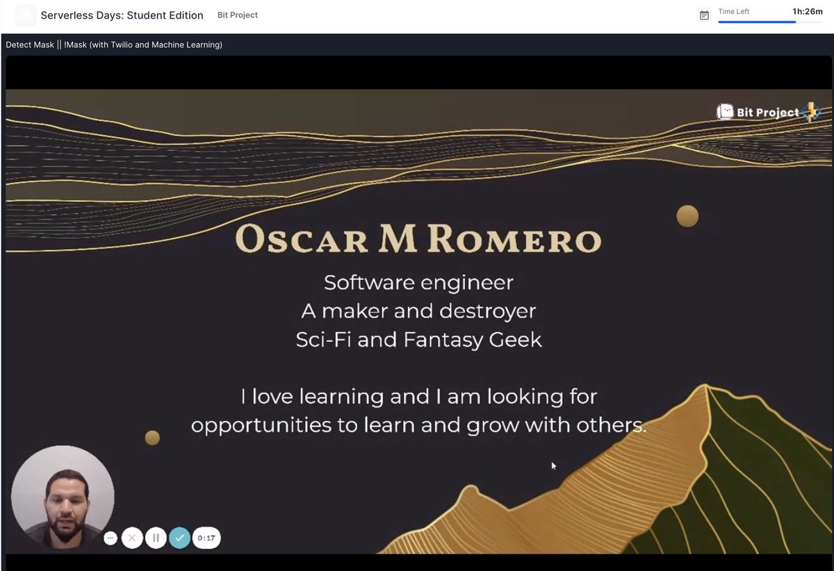
Task: Click the 'Detect Mask || !Mask' session title
Action: click(114, 45)
